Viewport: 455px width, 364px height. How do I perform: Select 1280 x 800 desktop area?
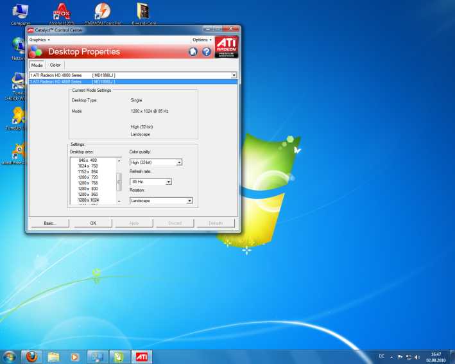[88, 189]
